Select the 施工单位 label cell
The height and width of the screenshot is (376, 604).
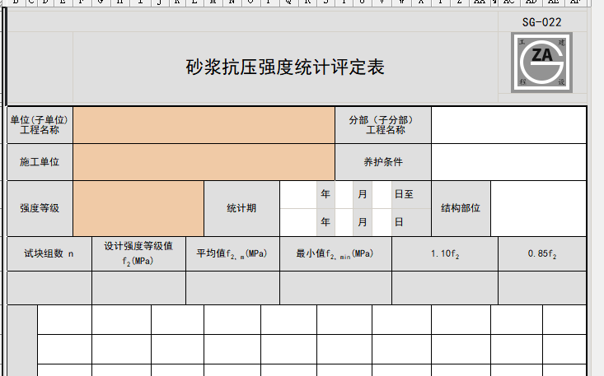click(40, 162)
